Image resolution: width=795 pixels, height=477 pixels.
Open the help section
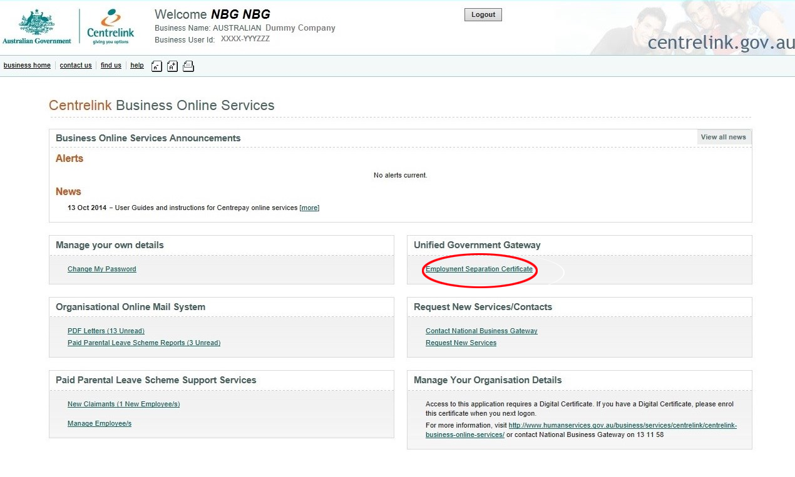click(136, 65)
